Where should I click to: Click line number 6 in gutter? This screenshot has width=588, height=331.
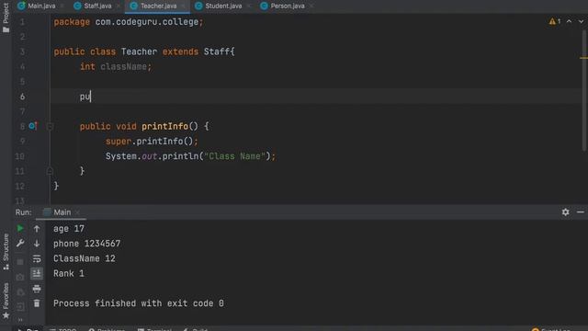22,97
